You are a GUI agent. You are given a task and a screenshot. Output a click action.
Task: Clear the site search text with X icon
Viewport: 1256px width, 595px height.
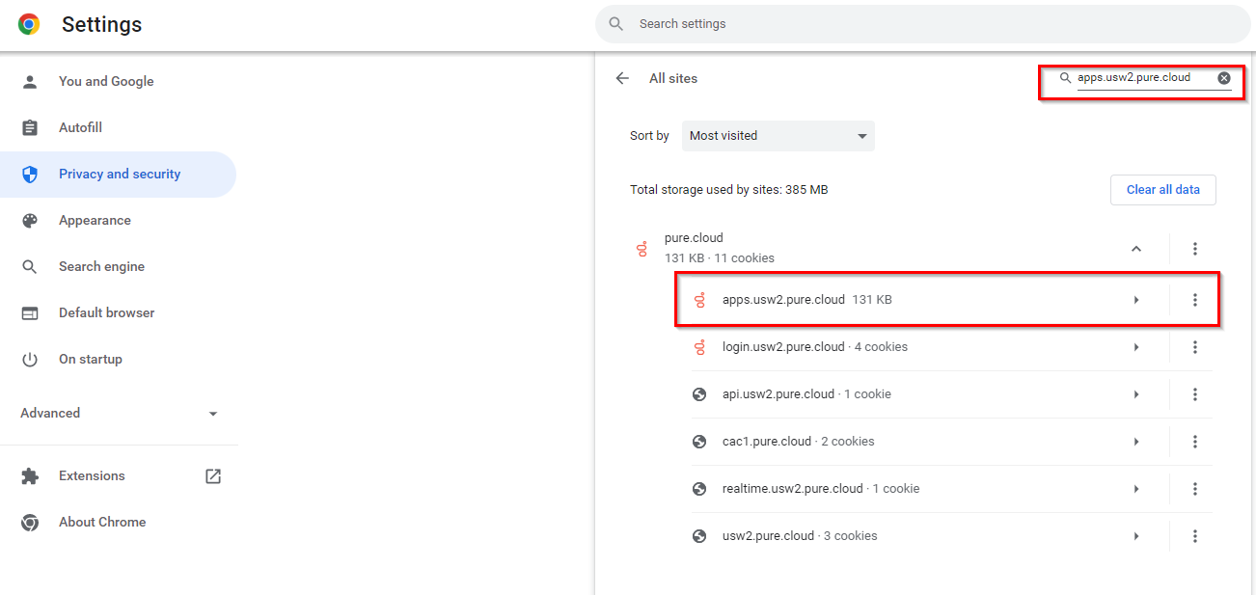tap(1223, 78)
